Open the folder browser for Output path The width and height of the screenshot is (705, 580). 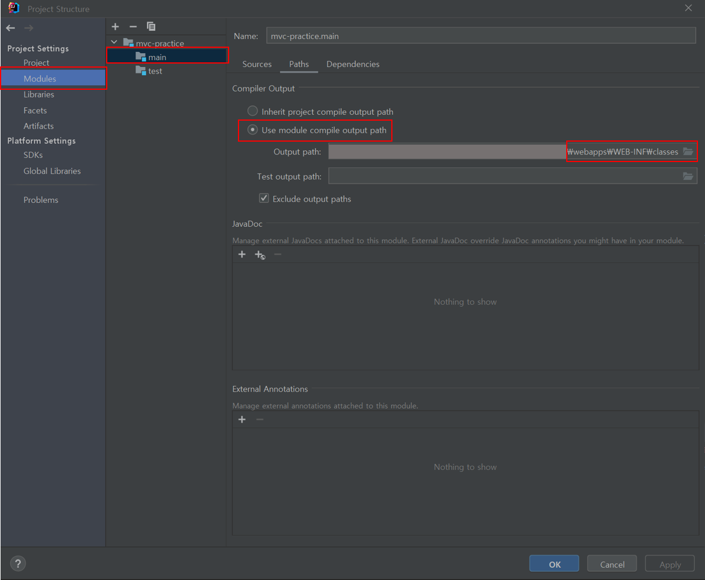coord(689,151)
